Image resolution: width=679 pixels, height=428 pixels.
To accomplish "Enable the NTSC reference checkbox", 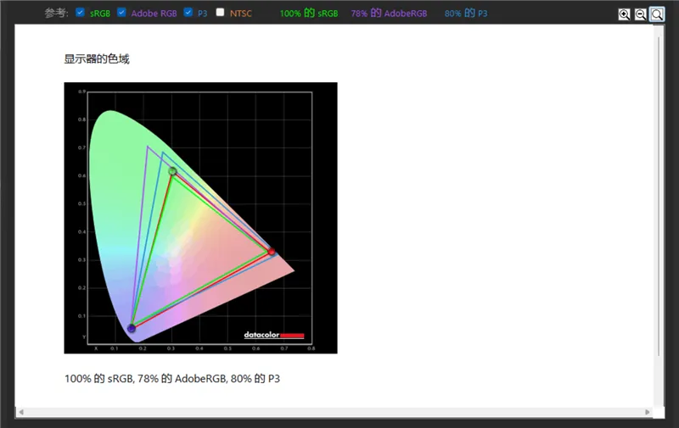I will [221, 13].
